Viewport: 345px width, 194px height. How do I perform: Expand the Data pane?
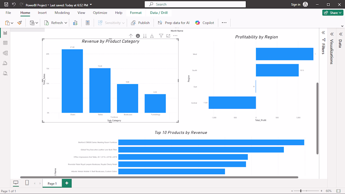(x=341, y=34)
